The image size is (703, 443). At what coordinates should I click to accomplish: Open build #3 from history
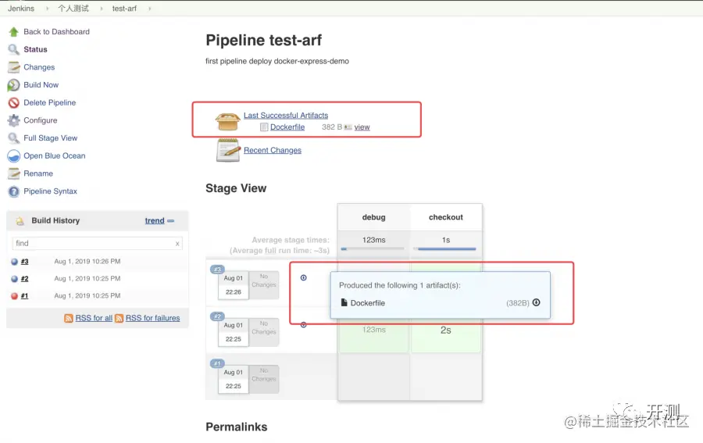point(25,262)
